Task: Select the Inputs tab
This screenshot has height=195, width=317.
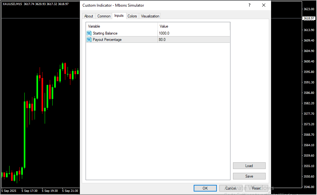Action: pyautogui.click(x=119, y=16)
